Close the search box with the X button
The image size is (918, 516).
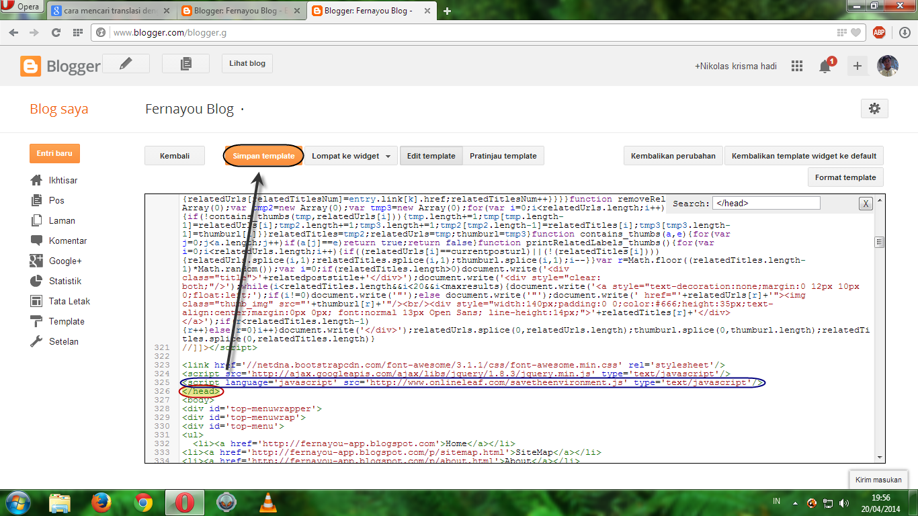[x=866, y=204]
